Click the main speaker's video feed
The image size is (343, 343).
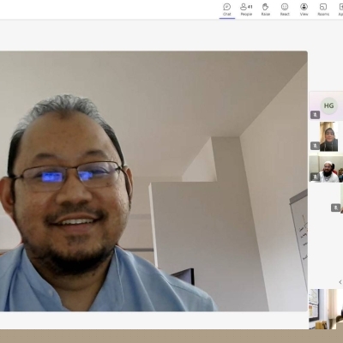click(x=153, y=181)
